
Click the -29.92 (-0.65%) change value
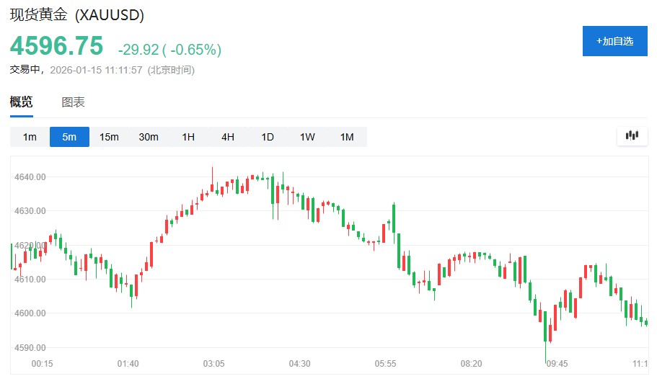pos(169,49)
